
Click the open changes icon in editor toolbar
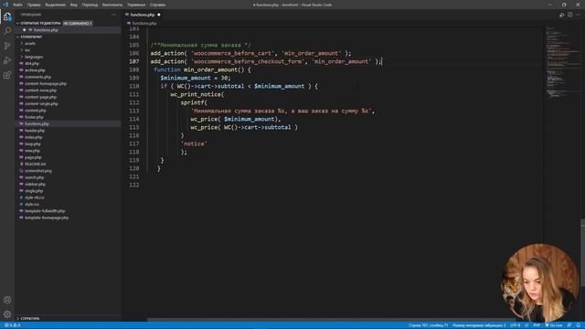561,15
